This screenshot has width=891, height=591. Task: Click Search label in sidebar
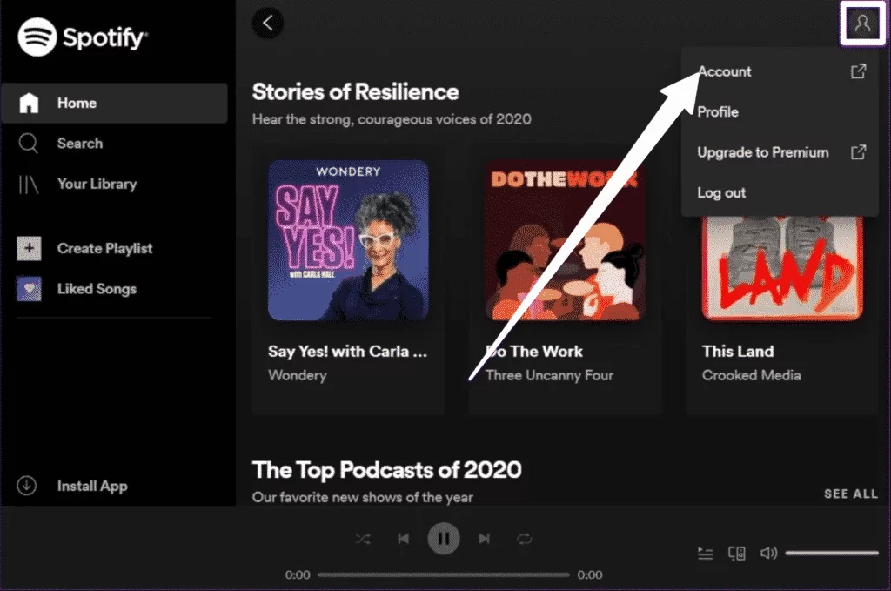pyautogui.click(x=80, y=144)
